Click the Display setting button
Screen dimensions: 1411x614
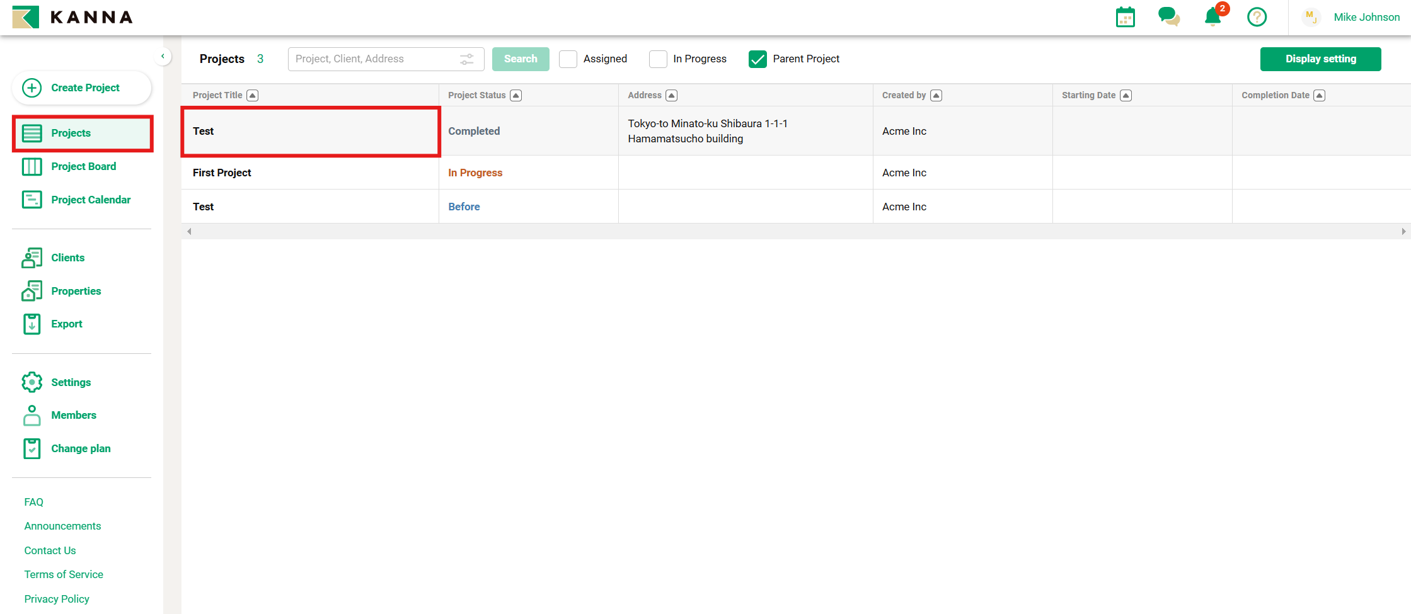click(x=1320, y=59)
